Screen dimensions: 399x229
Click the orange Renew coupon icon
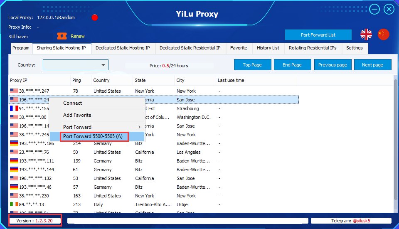tap(62, 36)
